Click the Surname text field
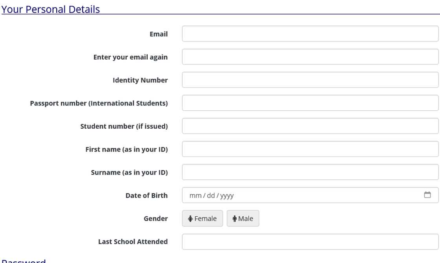This screenshot has width=440, height=263. coord(310,172)
